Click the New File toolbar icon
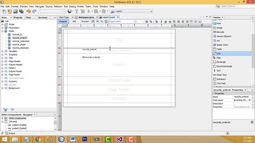The height and width of the screenshot is (143, 255). [x=4, y=12]
